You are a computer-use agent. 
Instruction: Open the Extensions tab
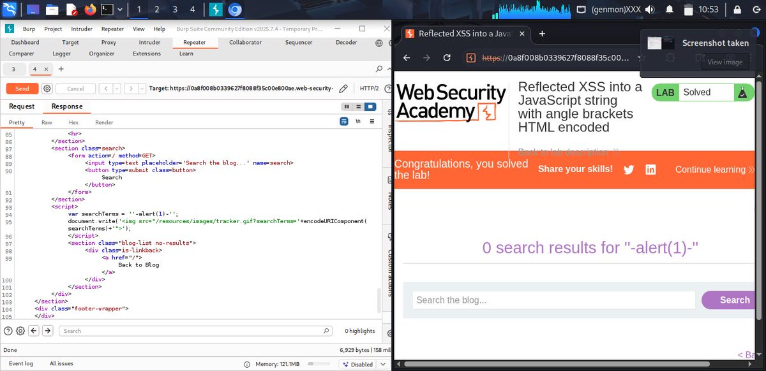click(147, 54)
